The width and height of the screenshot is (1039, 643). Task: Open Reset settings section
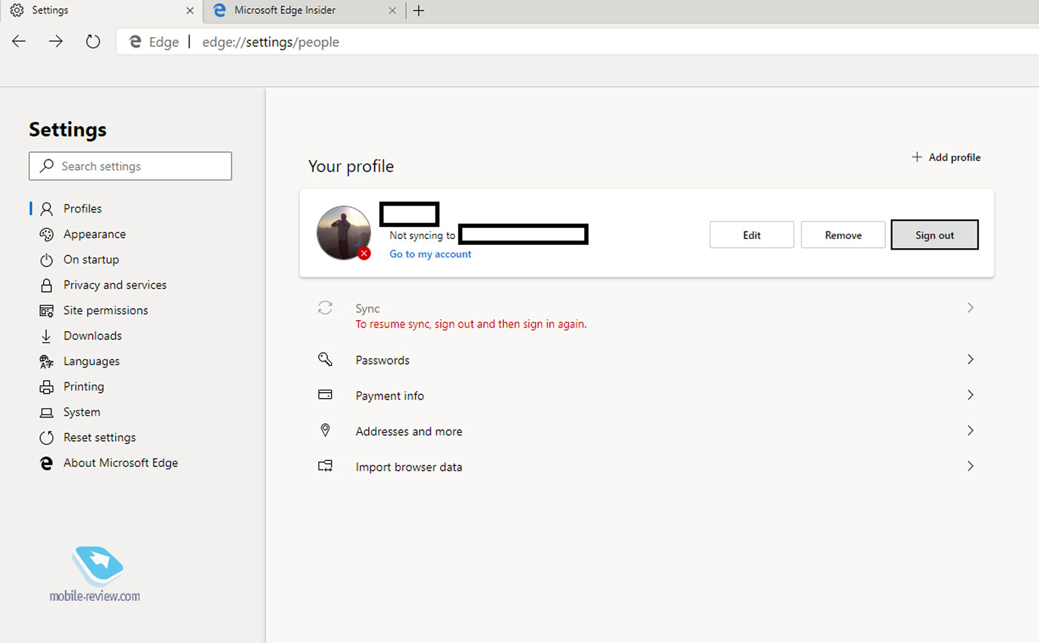click(x=99, y=437)
